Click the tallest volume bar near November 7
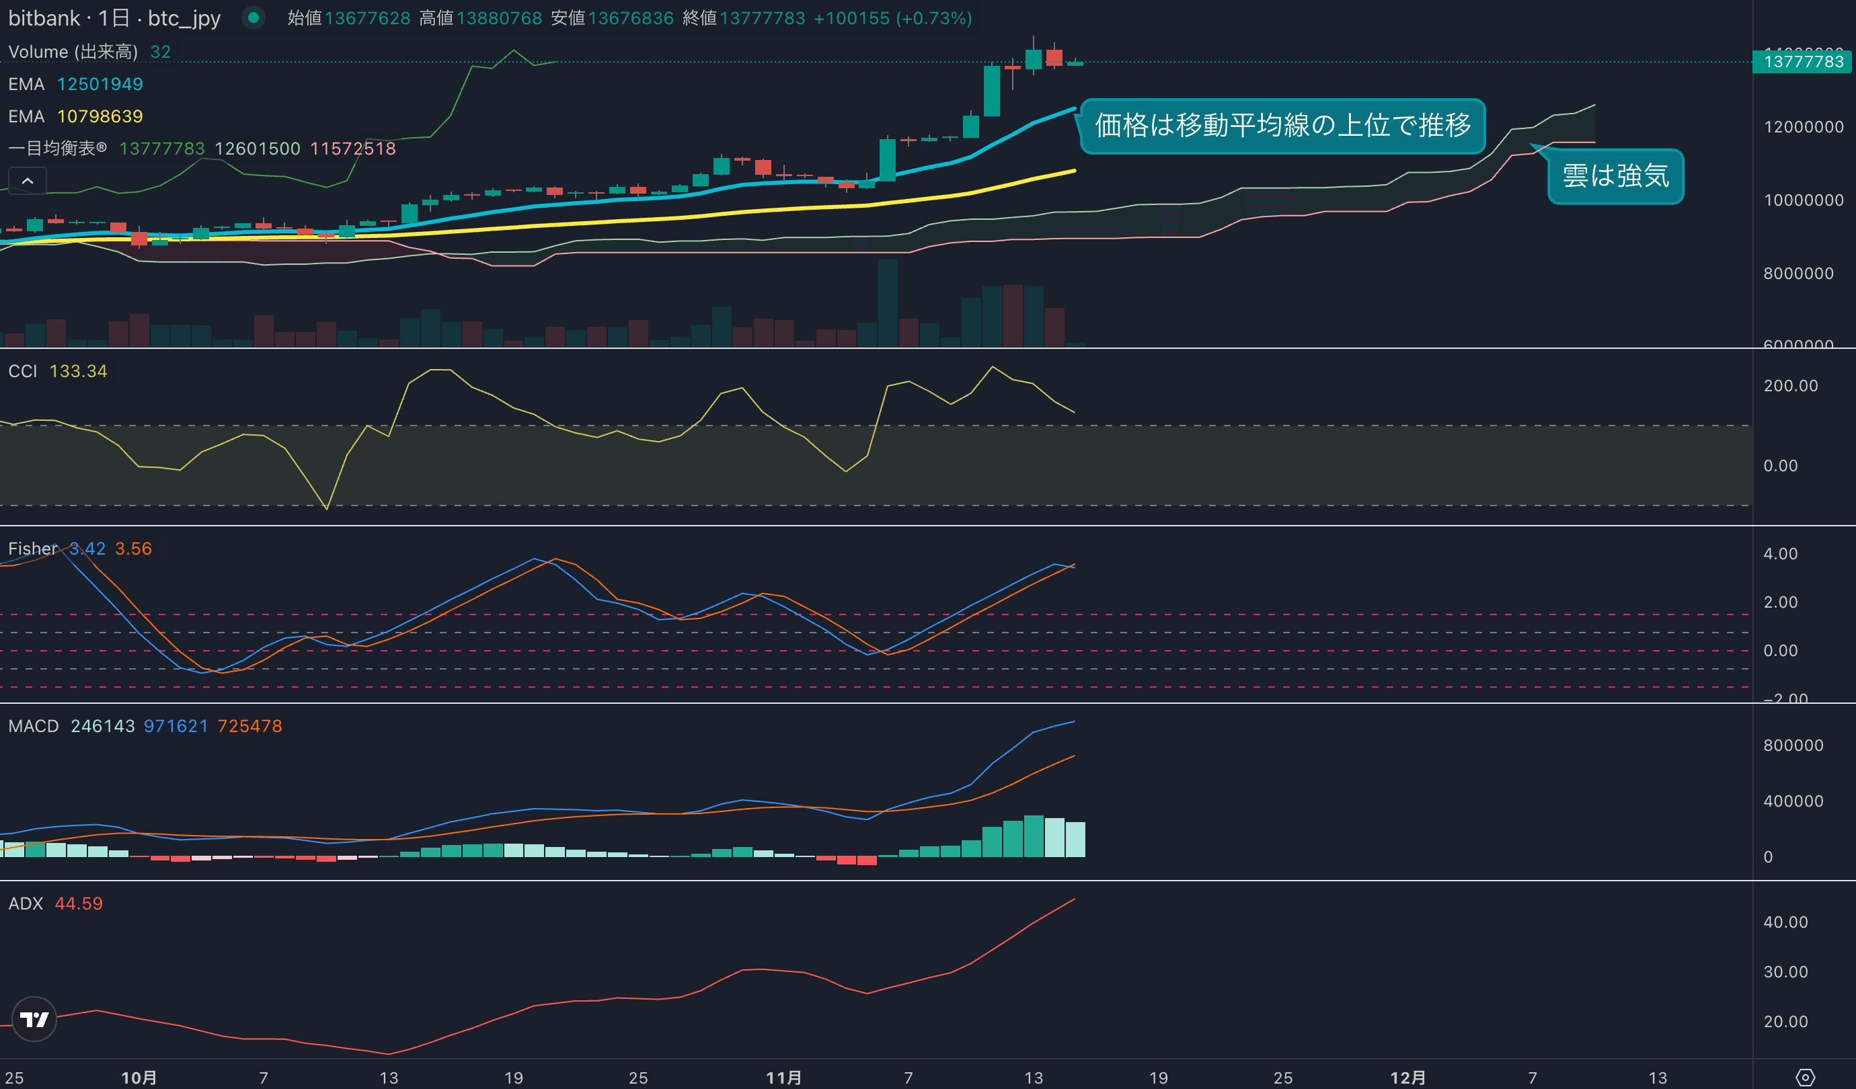This screenshot has height=1089, width=1856. [x=888, y=302]
